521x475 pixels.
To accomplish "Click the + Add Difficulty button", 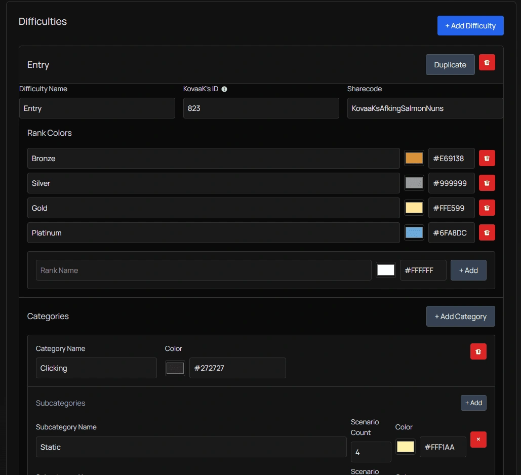I will [470, 25].
